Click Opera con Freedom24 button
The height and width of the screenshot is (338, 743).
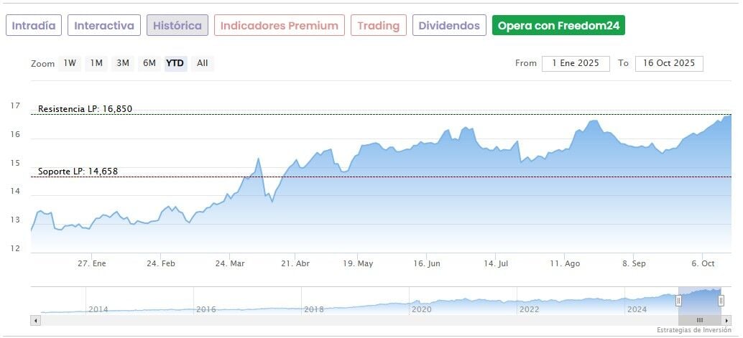point(558,26)
